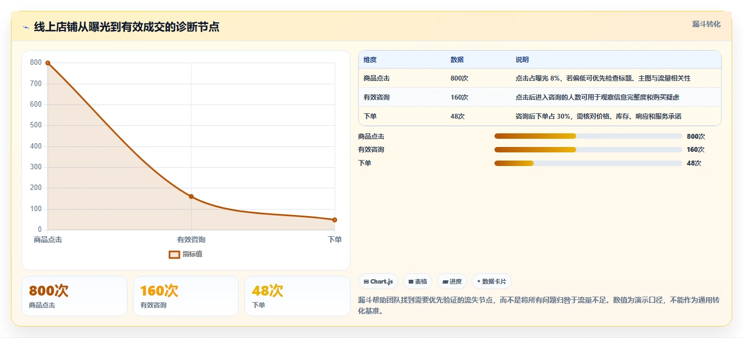Image resolution: width=743 pixels, height=338 pixels.
Task: Click the Chart.js tag
Action: [378, 281]
